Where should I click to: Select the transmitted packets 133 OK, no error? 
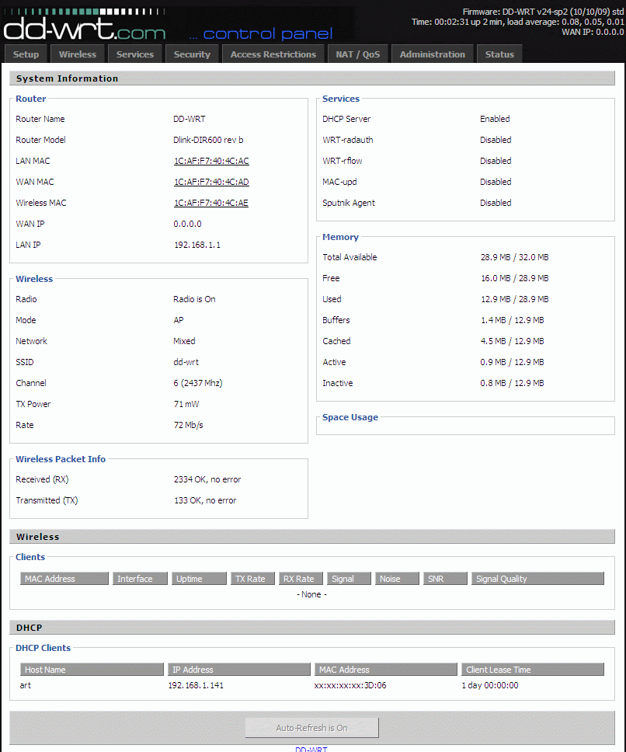click(x=205, y=501)
